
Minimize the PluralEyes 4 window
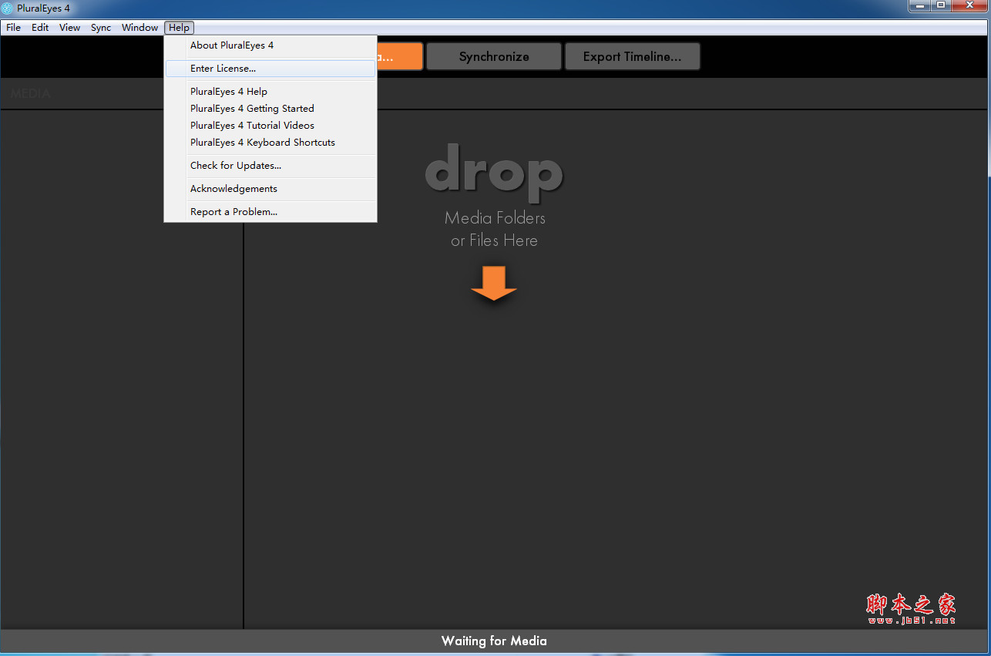click(919, 6)
